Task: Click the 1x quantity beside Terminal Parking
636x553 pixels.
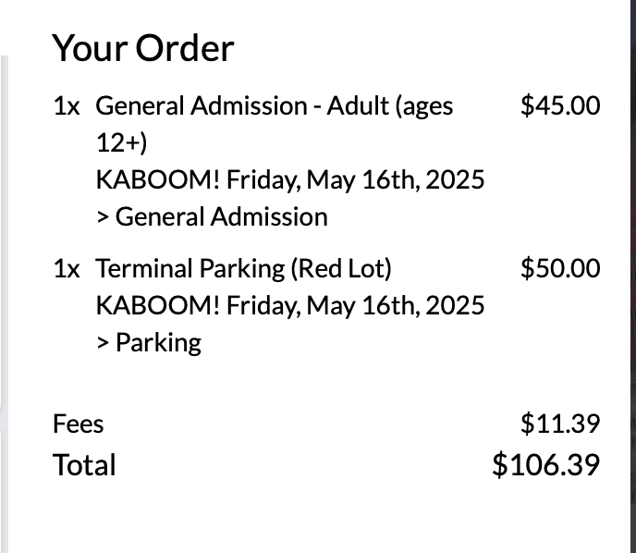Action: pyautogui.click(x=67, y=269)
